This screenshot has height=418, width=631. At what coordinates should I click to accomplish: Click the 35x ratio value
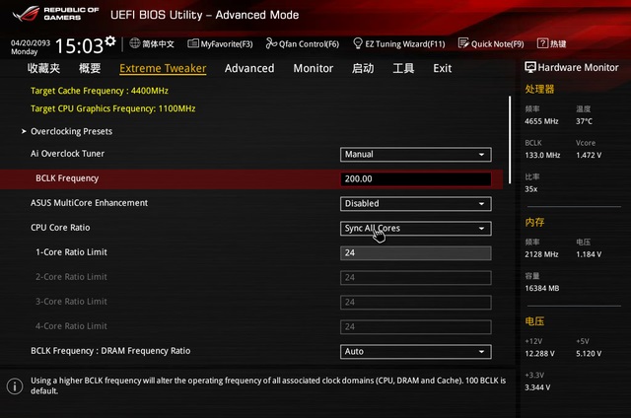coord(531,189)
